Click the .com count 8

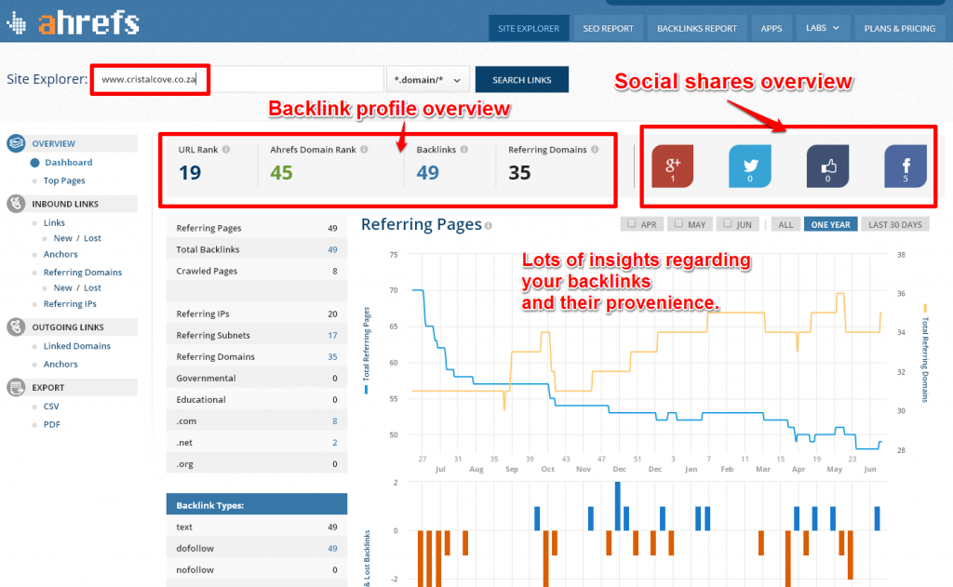click(x=335, y=421)
